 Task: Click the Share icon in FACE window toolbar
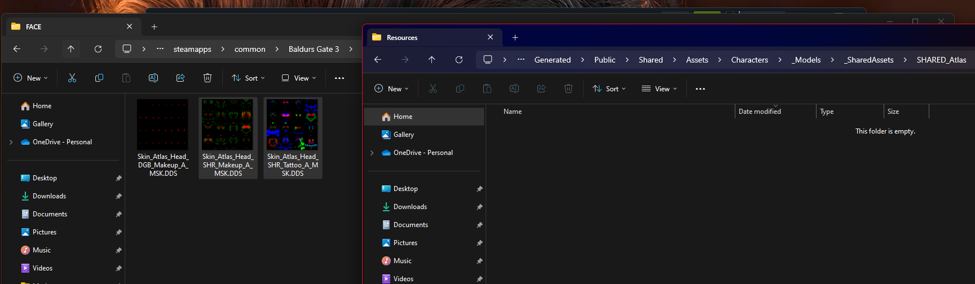[180, 78]
